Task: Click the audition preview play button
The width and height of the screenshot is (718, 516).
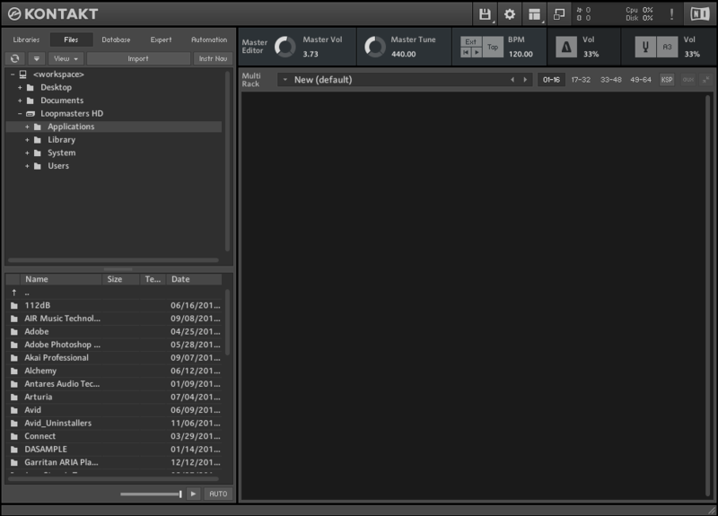Action: (193, 494)
